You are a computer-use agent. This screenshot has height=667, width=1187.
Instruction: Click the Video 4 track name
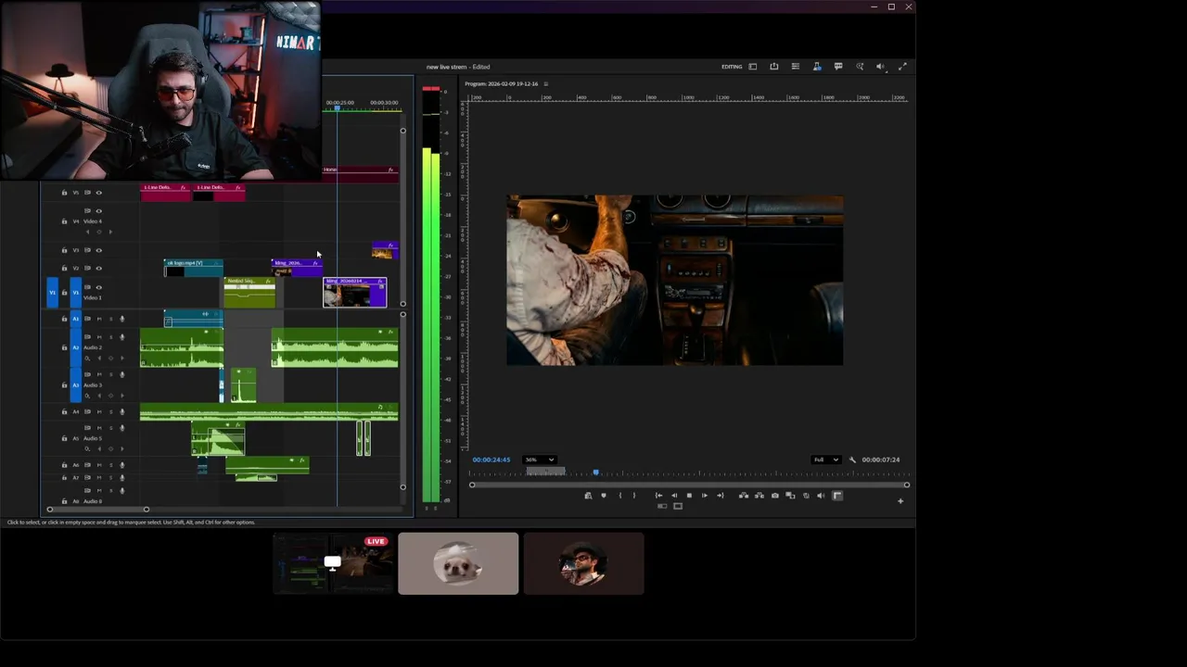click(x=93, y=221)
